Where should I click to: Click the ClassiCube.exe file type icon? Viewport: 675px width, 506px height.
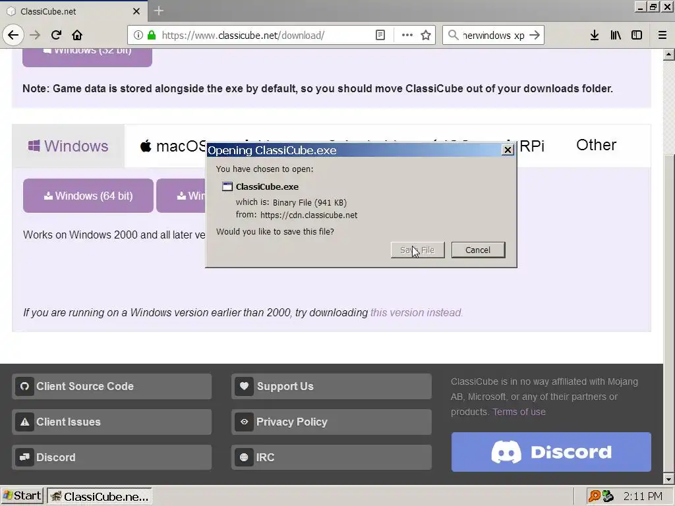227,186
